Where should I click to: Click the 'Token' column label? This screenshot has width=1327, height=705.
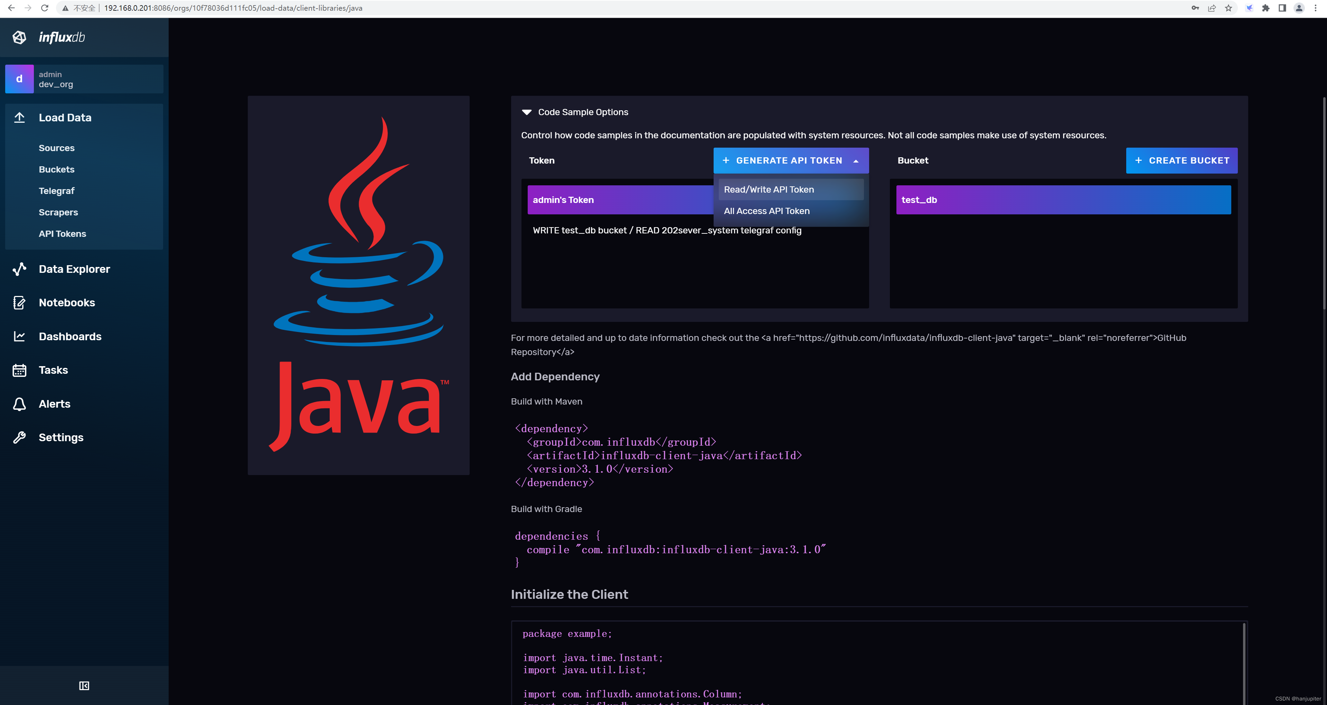(542, 161)
